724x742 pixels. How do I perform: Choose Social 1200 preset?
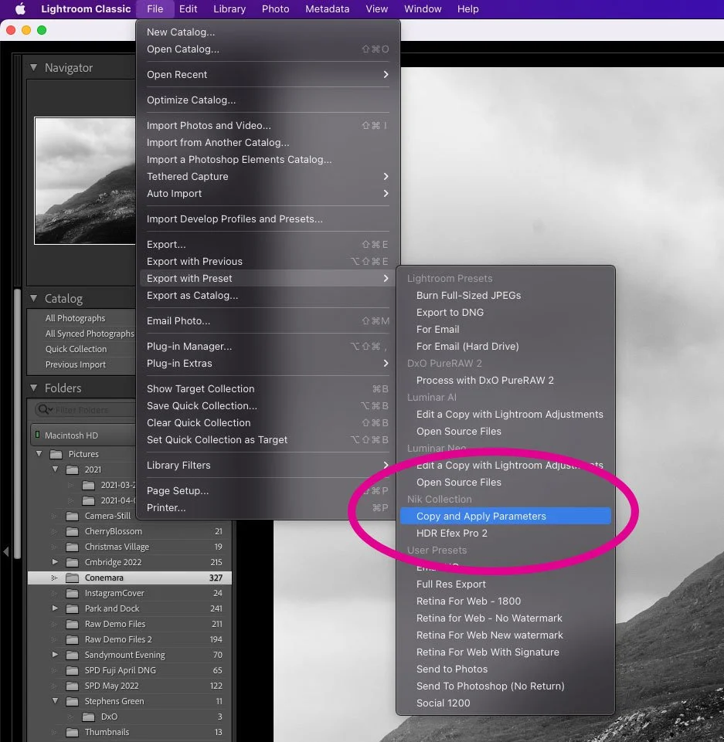pyautogui.click(x=505, y=703)
